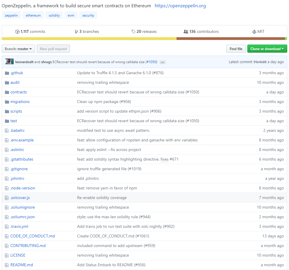The image size is (289, 270).
Task: Open the Branch: master dropdown
Action: click(18, 49)
